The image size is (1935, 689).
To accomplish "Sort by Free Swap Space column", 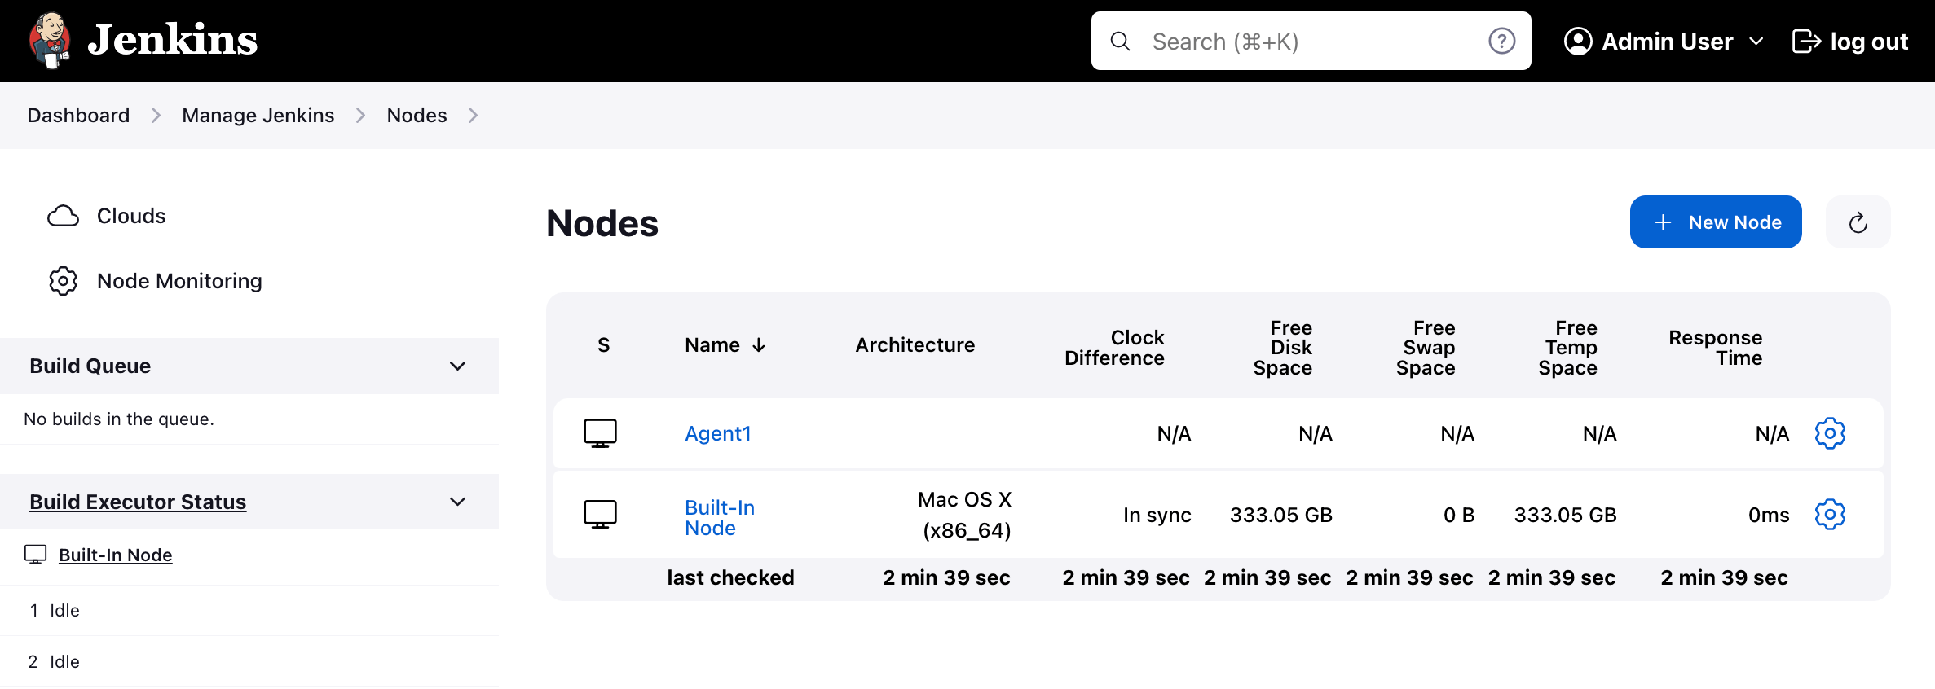I will point(1426,348).
